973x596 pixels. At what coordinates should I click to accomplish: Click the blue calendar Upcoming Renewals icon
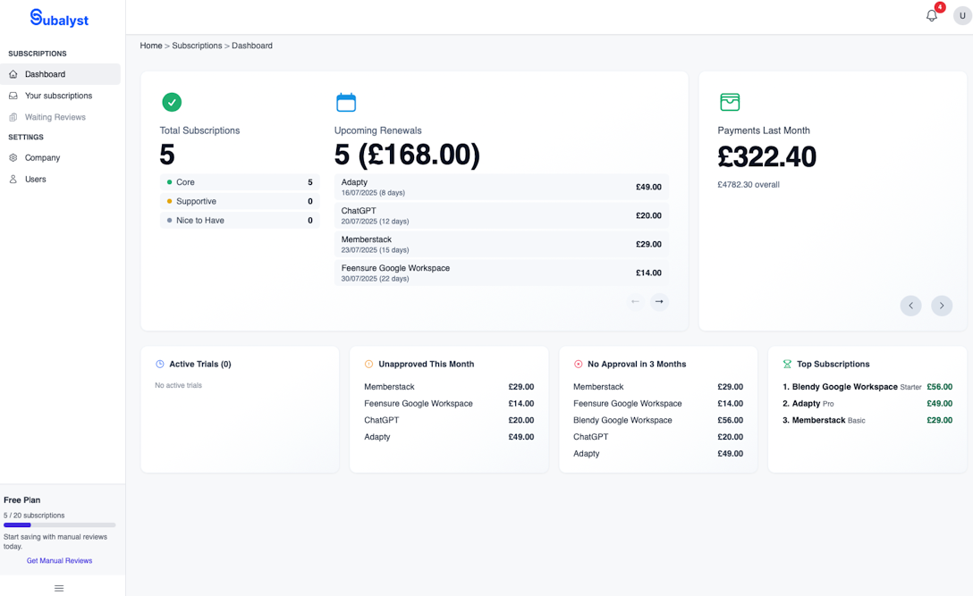(x=346, y=103)
